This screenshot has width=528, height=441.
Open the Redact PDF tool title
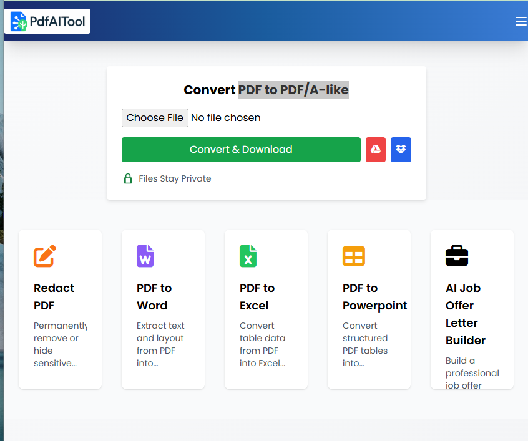(54, 297)
